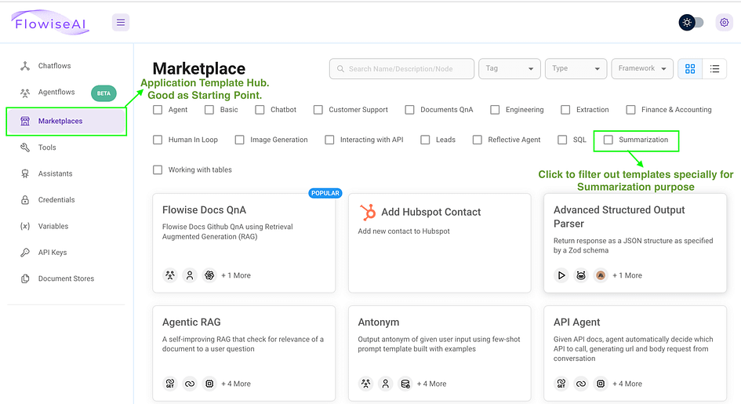Check the Finance & Accounting checkbox
The height and width of the screenshot is (404, 741).
click(630, 110)
